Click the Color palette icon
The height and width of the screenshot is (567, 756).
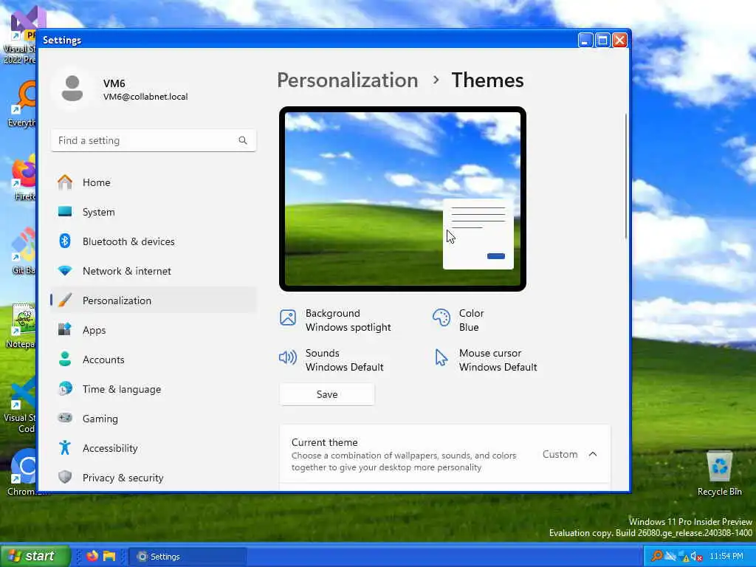pyautogui.click(x=441, y=317)
